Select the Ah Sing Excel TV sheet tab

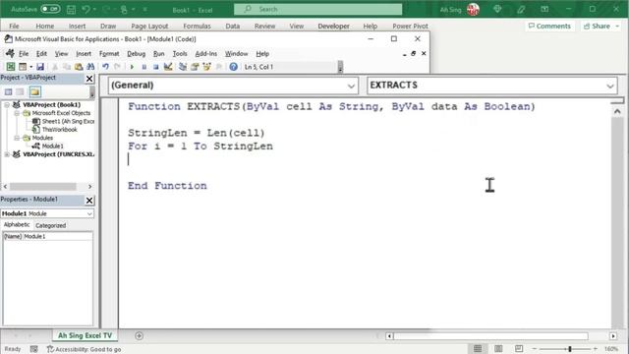pyautogui.click(x=85, y=335)
